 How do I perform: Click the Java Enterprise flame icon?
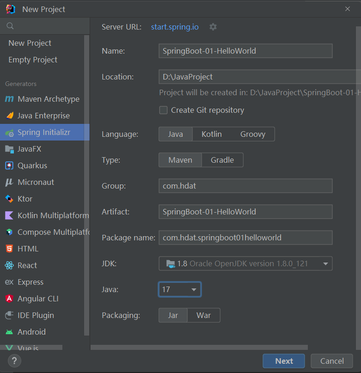(10, 116)
